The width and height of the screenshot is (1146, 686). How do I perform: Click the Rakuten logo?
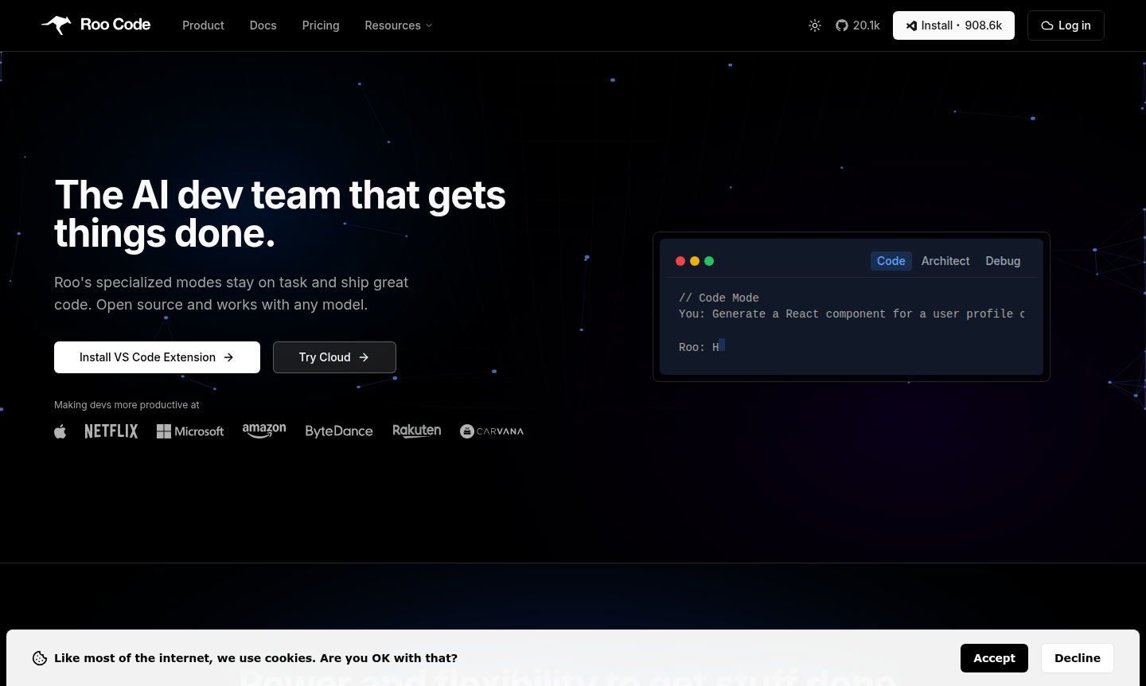[416, 431]
